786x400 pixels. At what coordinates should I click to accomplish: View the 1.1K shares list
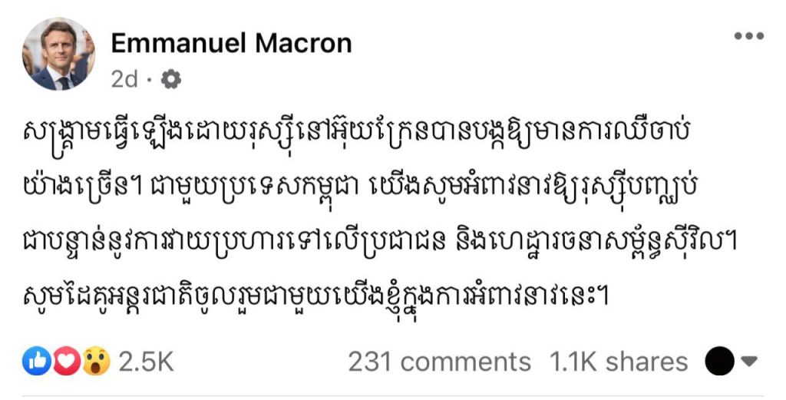tap(619, 361)
